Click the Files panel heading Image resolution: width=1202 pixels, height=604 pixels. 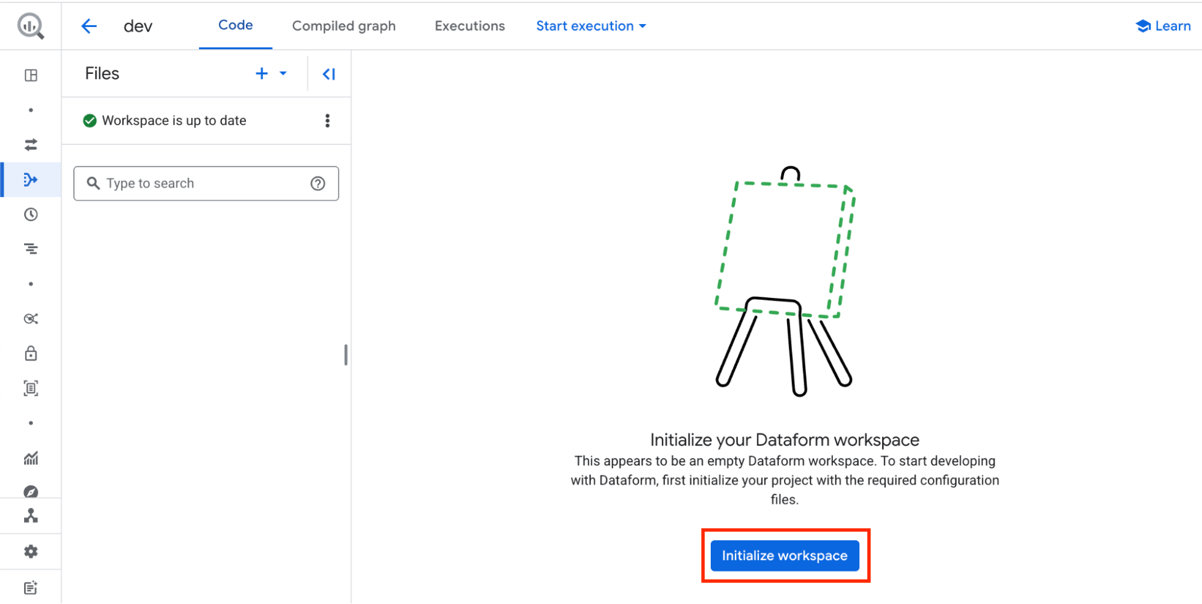click(102, 73)
